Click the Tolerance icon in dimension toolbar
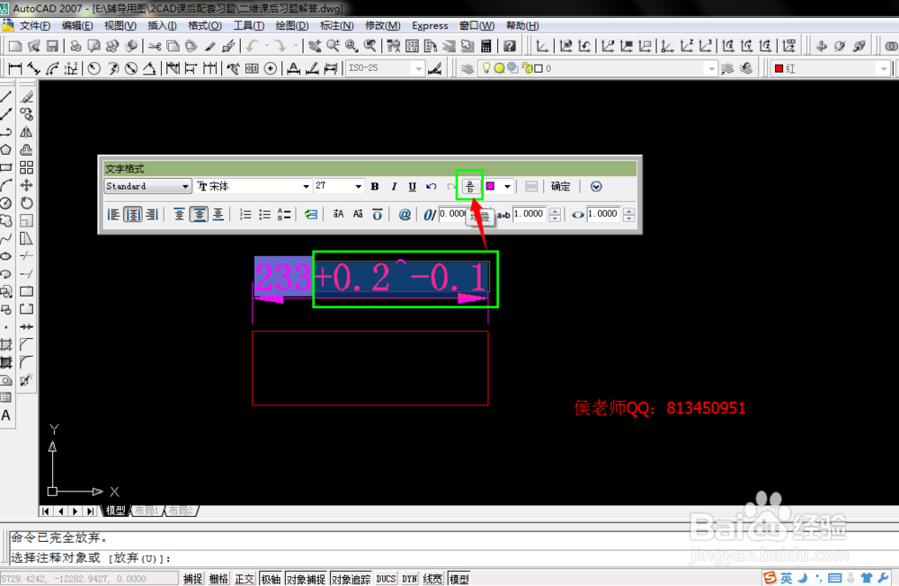The width and height of the screenshot is (899, 586). click(252, 69)
